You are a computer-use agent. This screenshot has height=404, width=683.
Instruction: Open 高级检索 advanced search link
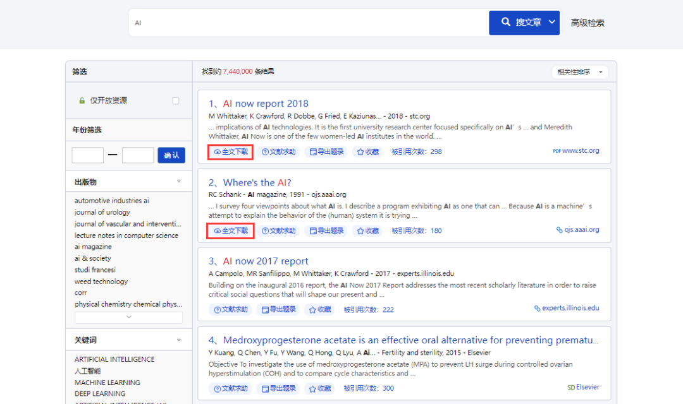point(588,23)
